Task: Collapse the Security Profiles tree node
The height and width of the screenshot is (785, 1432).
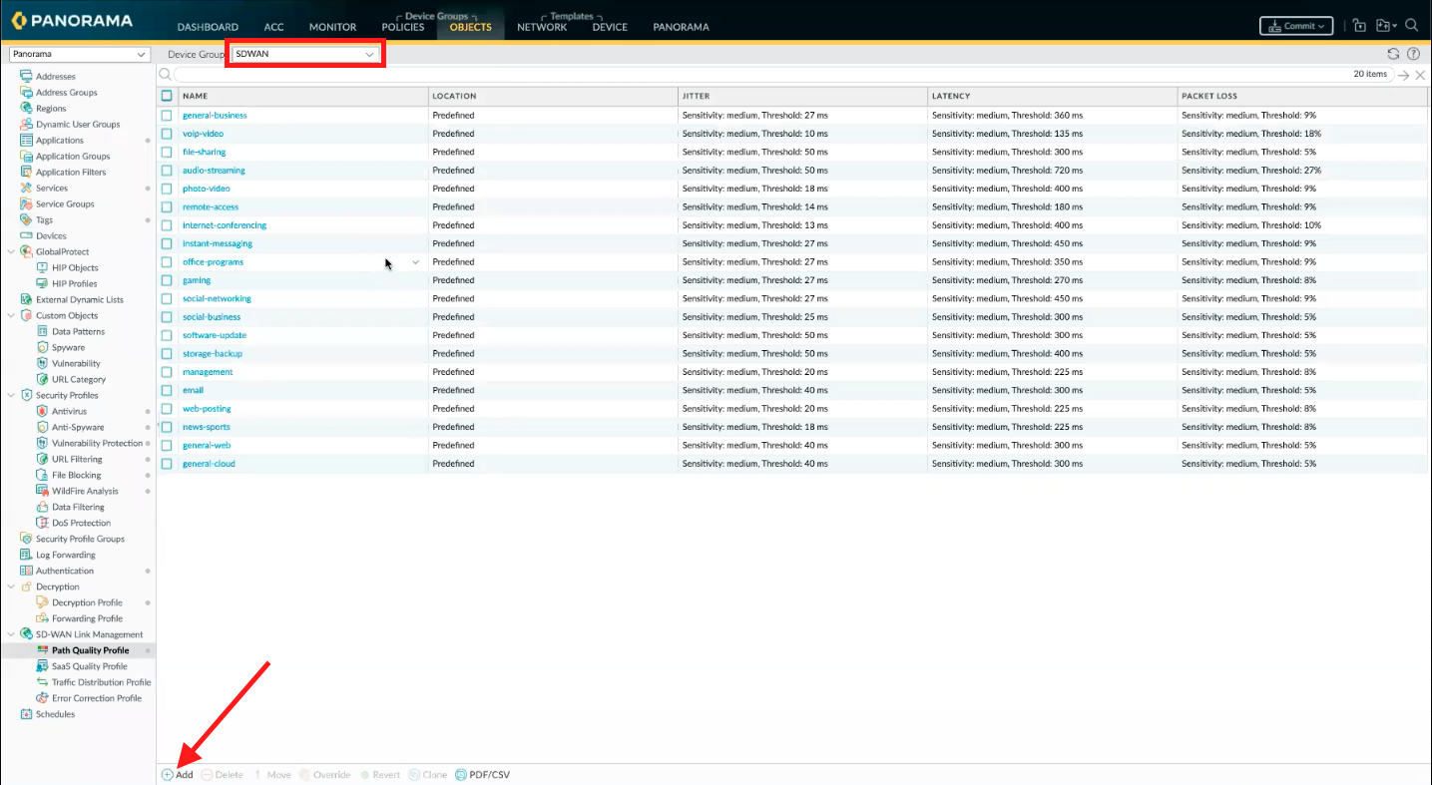Action: click(x=12, y=395)
